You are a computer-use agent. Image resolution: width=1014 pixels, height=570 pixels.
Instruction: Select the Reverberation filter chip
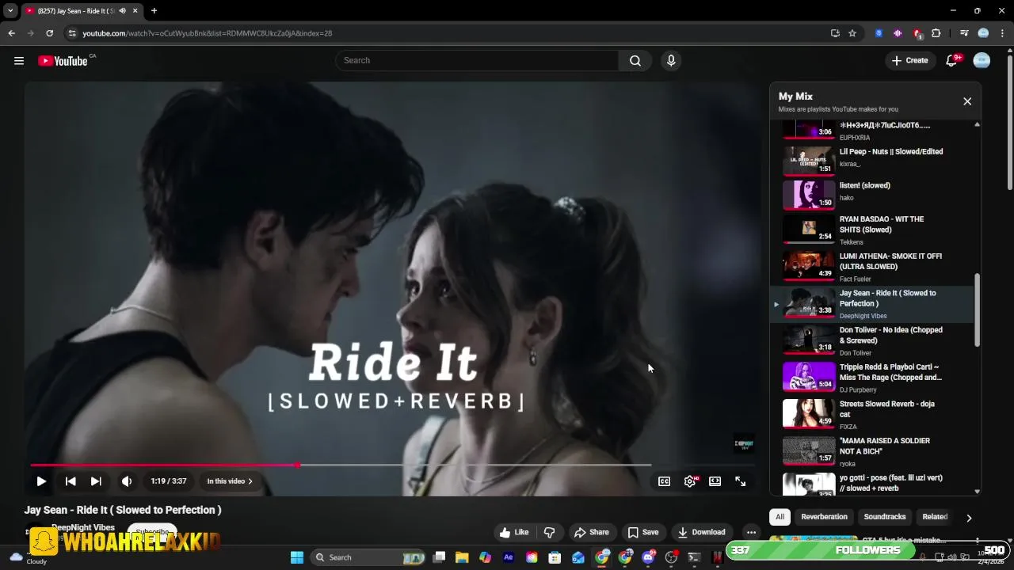[x=824, y=517]
